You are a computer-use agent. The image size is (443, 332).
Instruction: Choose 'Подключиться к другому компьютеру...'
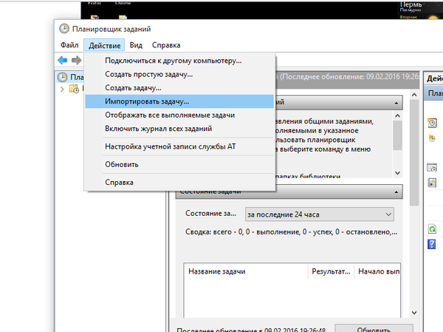(173, 61)
